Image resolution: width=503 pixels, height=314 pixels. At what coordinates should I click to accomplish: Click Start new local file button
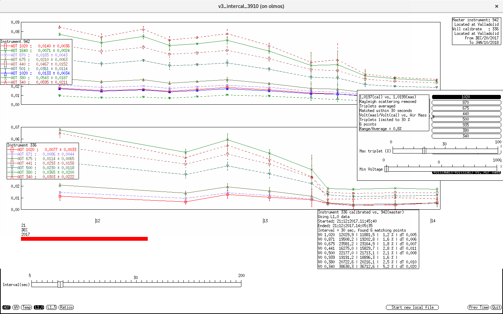click(x=412, y=307)
